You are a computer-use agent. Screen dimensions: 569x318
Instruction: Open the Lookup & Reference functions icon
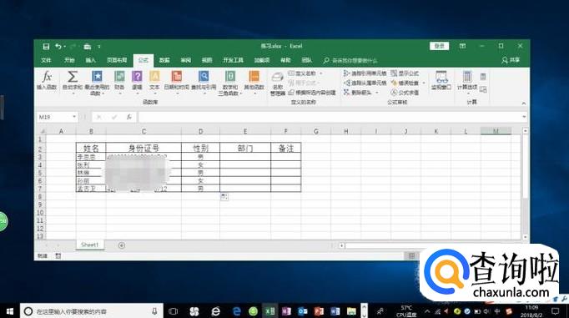point(204,77)
